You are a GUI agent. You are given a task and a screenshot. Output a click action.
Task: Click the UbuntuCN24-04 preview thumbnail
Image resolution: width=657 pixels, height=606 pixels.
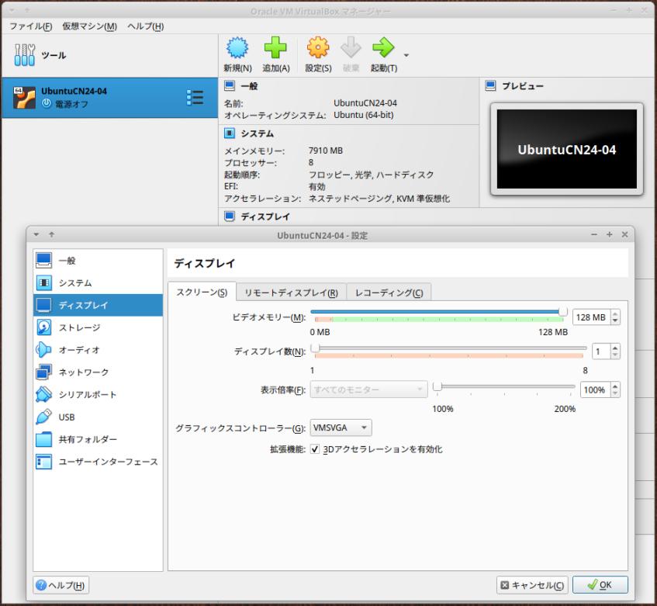coord(566,149)
